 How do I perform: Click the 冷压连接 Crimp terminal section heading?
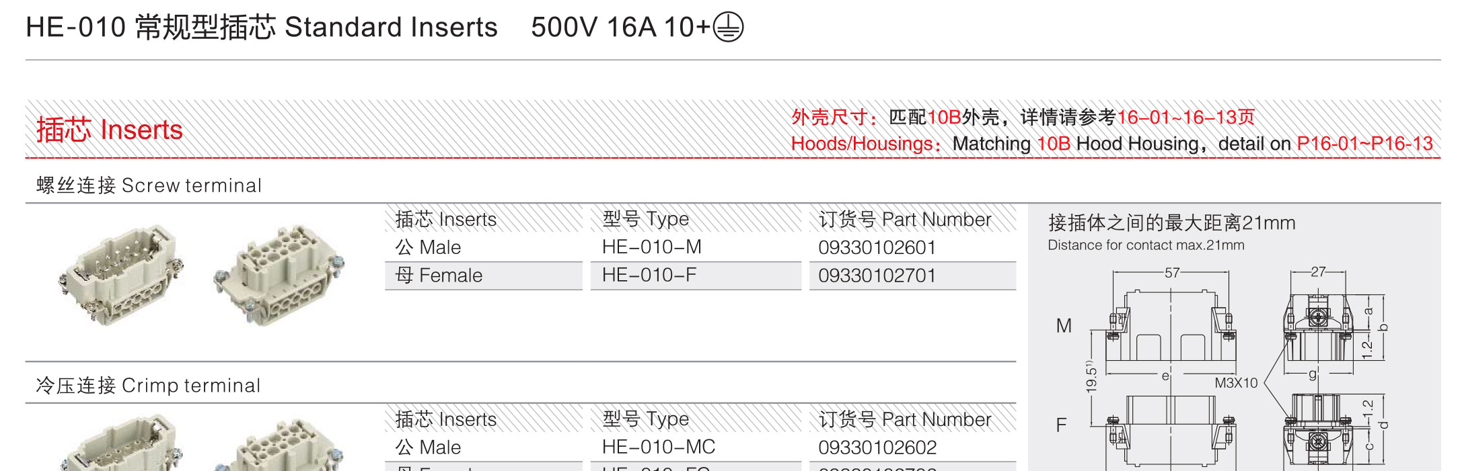click(x=148, y=386)
